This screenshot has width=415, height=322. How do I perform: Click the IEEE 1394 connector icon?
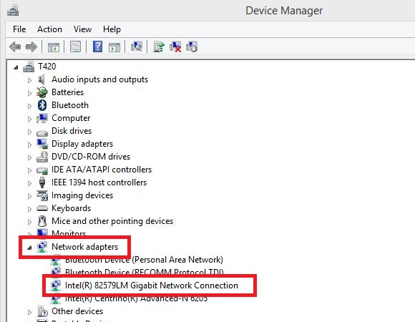coord(42,182)
